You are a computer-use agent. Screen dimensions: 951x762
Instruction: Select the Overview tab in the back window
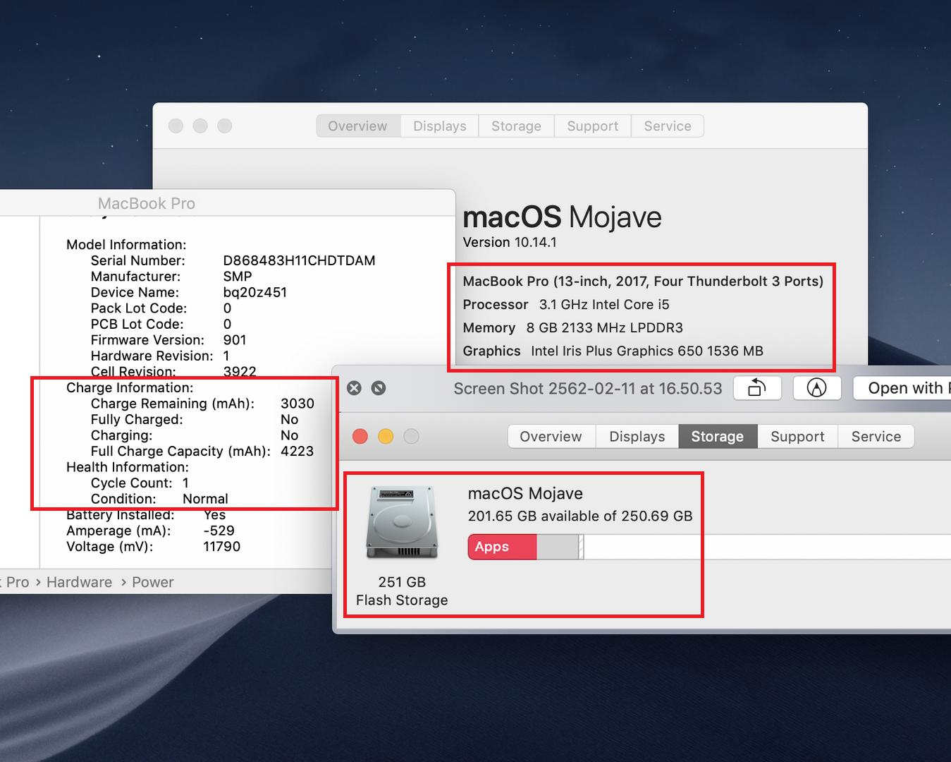(358, 126)
